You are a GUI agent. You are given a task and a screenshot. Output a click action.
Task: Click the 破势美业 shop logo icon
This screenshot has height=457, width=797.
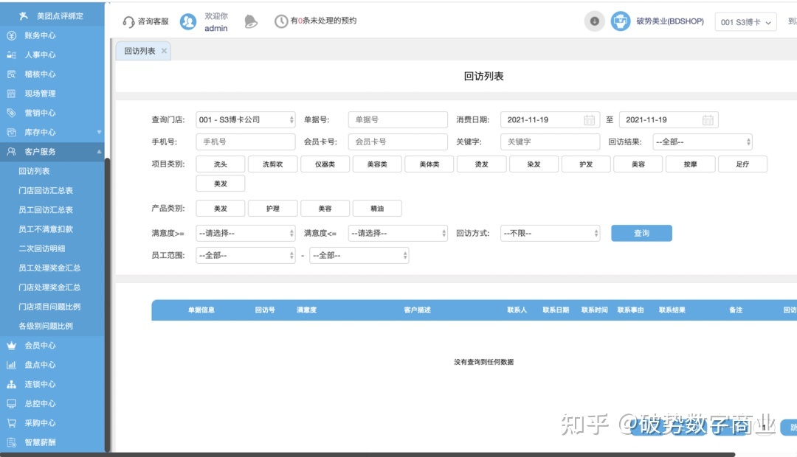point(620,21)
